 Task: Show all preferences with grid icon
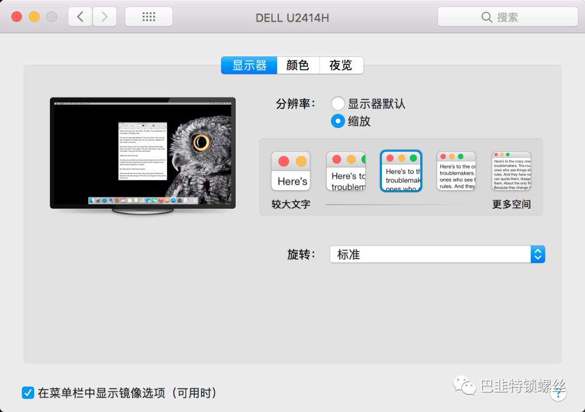(148, 17)
